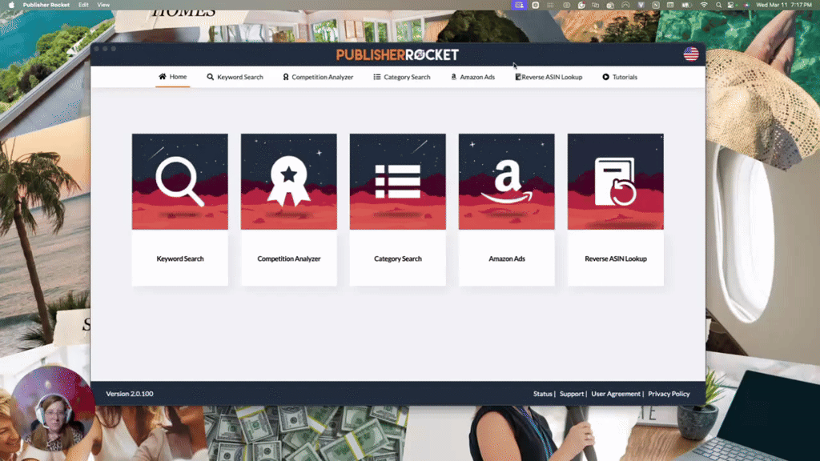This screenshot has height=461, width=820.
Task: Click the Category Search card label
Action: pos(398,259)
